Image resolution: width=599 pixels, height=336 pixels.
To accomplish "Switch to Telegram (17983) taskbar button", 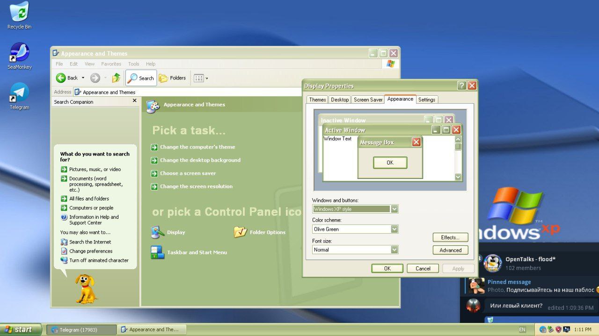I will click(x=81, y=329).
